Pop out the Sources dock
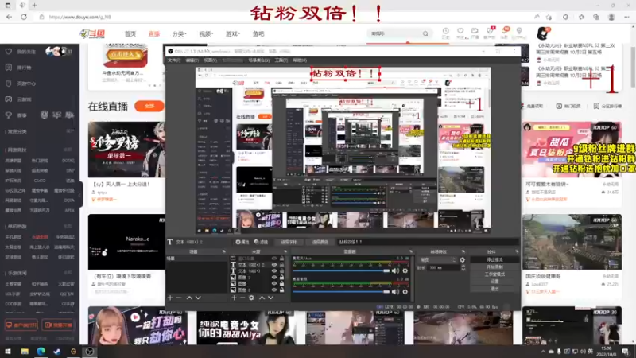Image resolution: width=636 pixels, height=358 pixels. 285,251
